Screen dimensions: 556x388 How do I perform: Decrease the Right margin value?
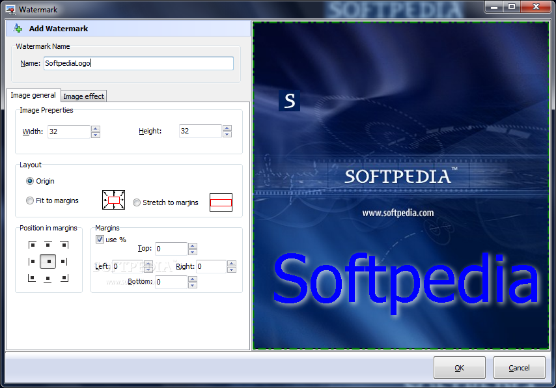[232, 270]
